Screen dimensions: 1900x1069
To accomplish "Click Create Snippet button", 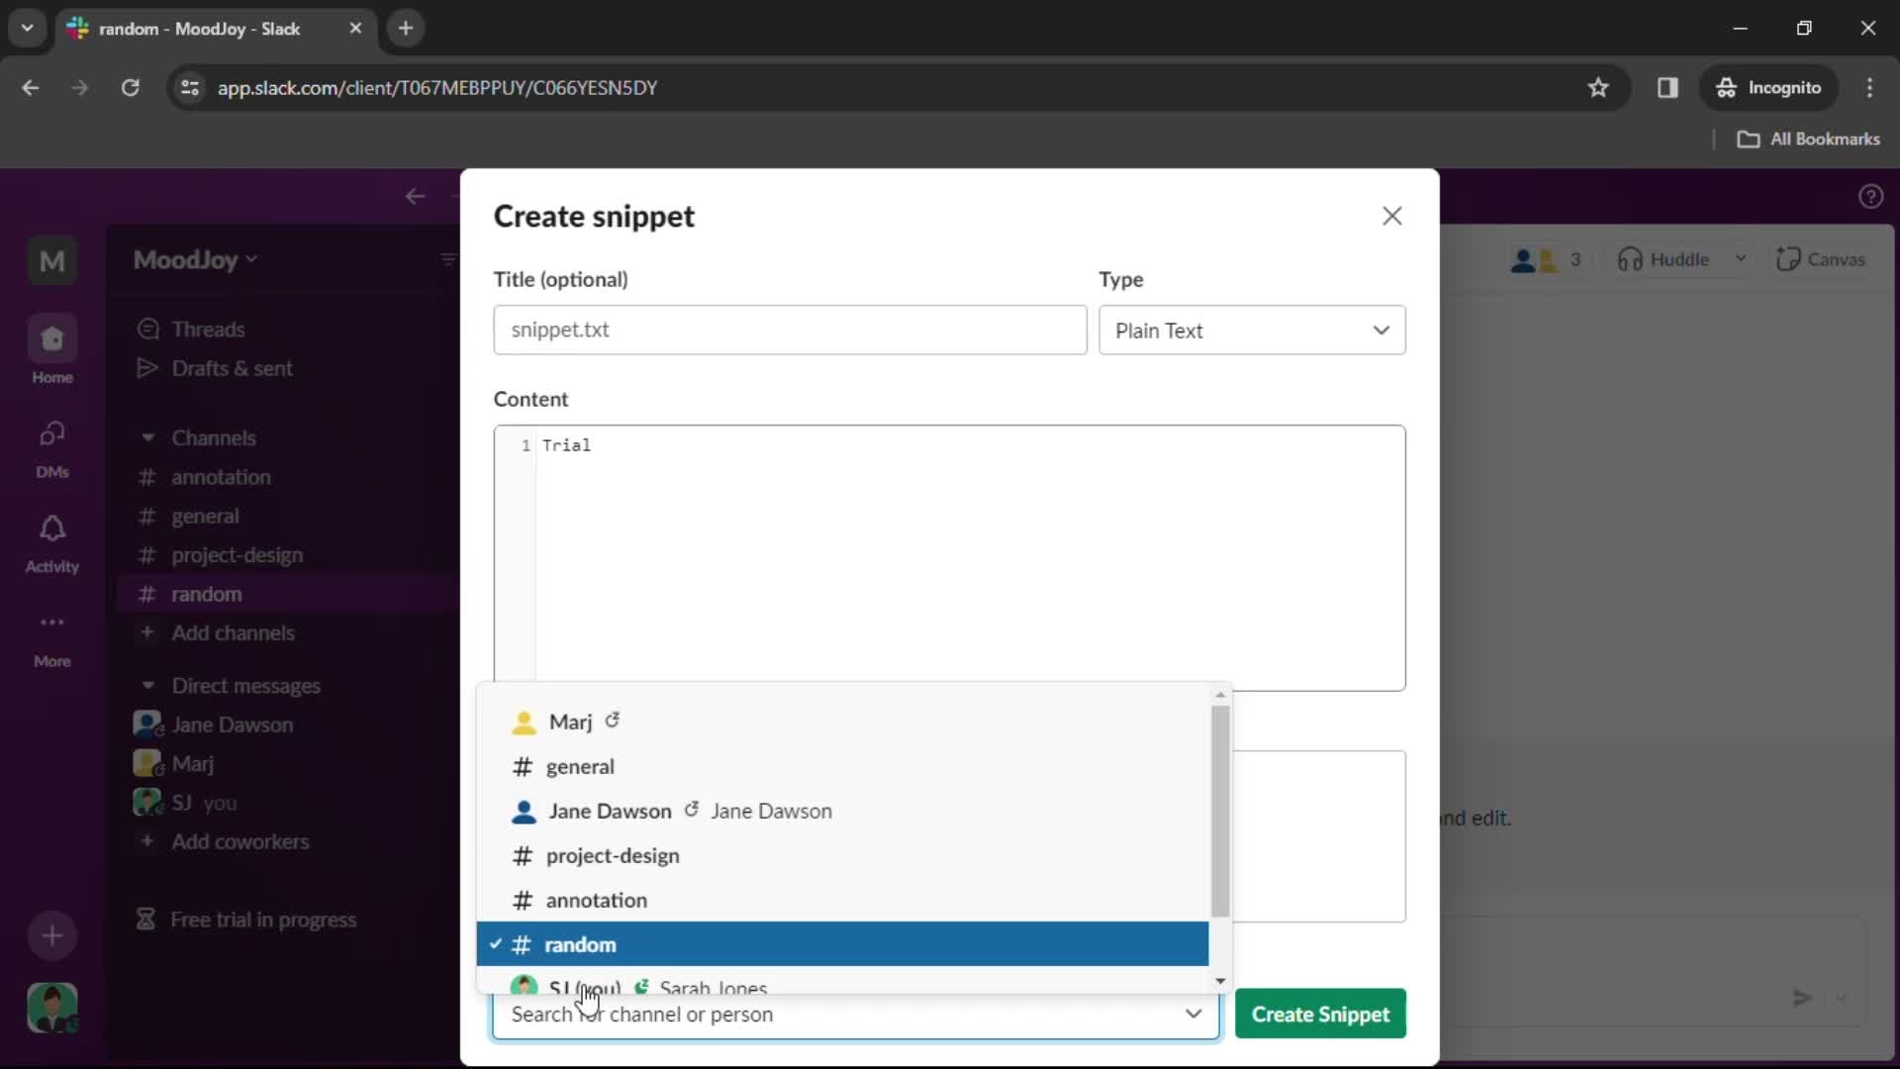I will click(x=1321, y=1013).
